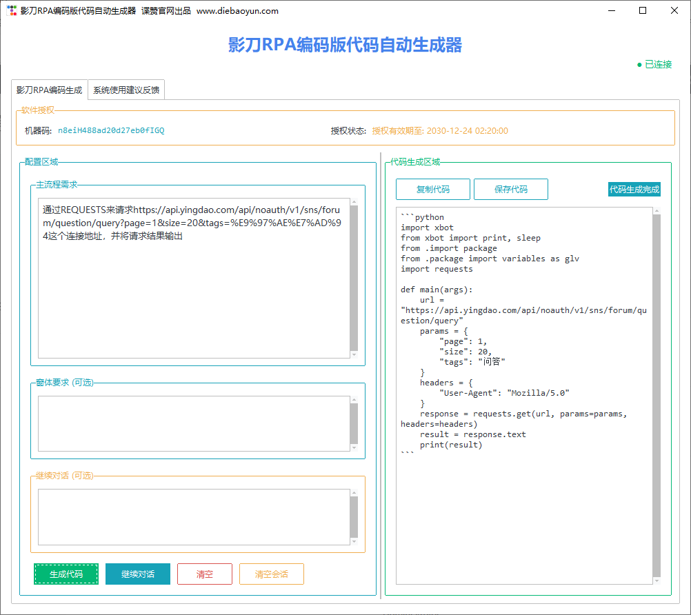691x615 pixels.
Task: Click the machine code n8eiH488ad20d27eb0fIGQ
Action: [111, 130]
